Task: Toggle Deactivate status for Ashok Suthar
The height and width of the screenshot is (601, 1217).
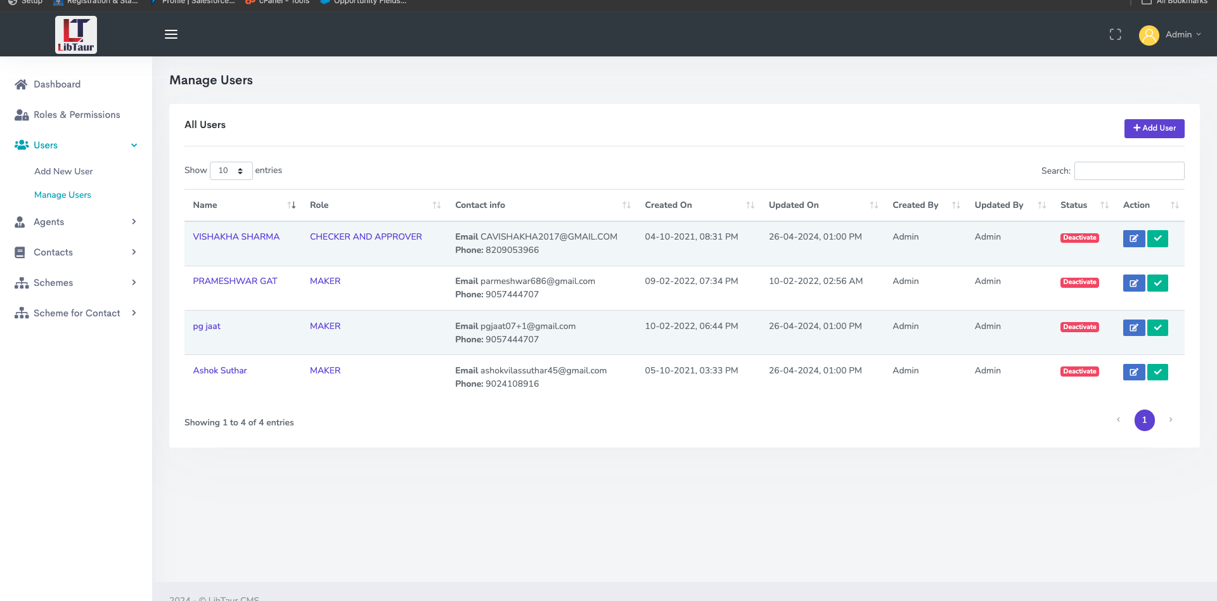Action: (1079, 372)
